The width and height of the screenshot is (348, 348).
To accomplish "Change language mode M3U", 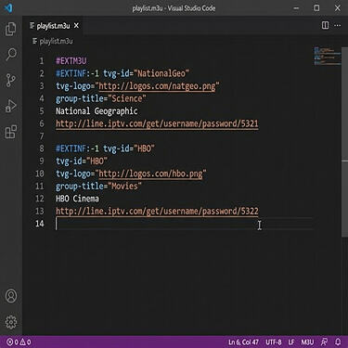I will (307, 342).
